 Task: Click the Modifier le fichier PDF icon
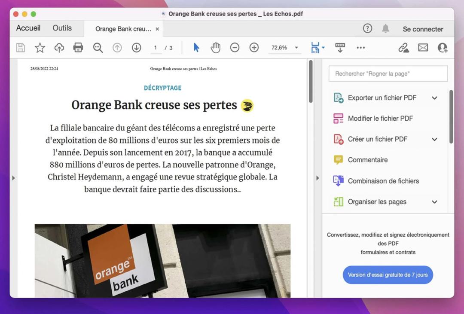tap(338, 119)
